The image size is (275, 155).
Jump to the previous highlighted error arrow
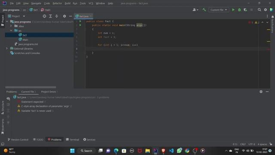tap(263, 22)
